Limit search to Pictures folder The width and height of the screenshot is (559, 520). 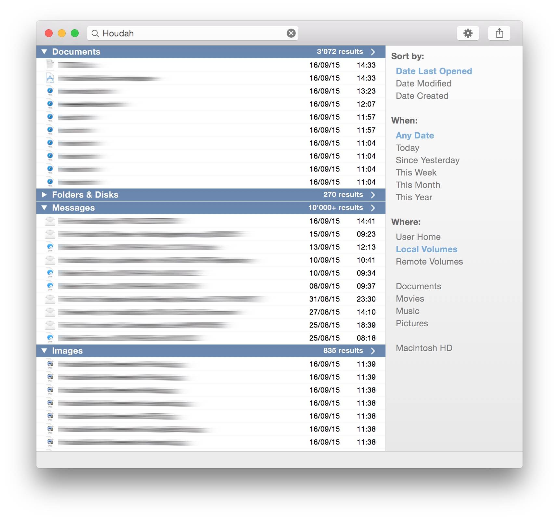pyautogui.click(x=412, y=323)
